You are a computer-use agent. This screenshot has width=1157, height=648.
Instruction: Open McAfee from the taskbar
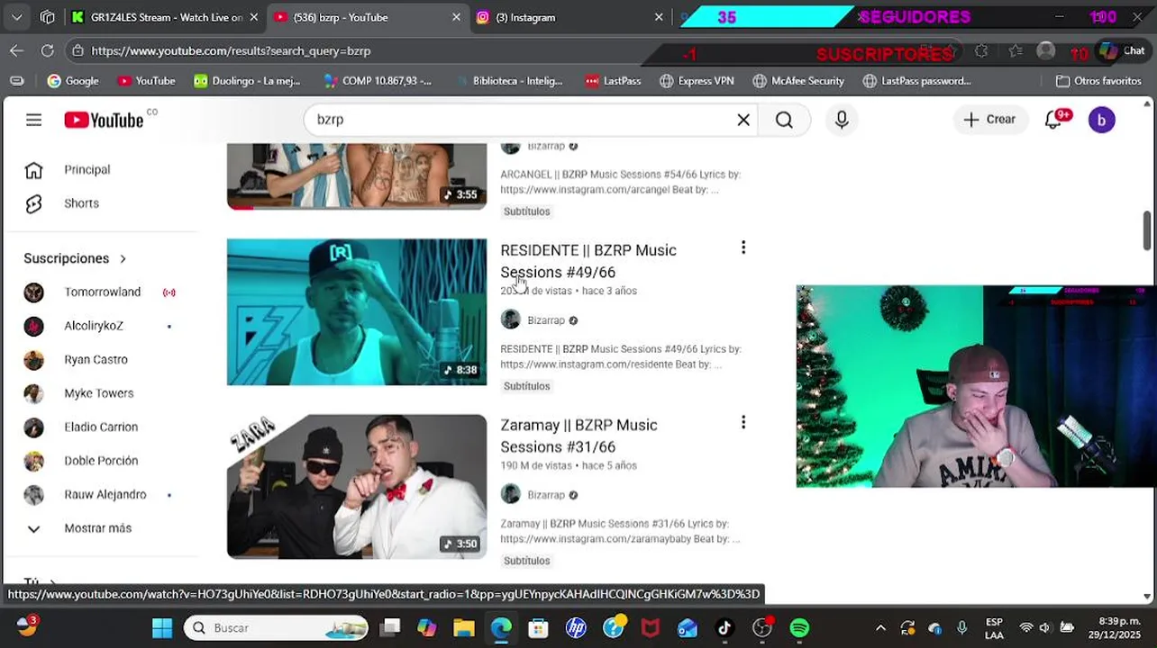click(x=650, y=628)
